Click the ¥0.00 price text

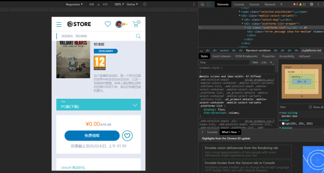tap(93, 124)
